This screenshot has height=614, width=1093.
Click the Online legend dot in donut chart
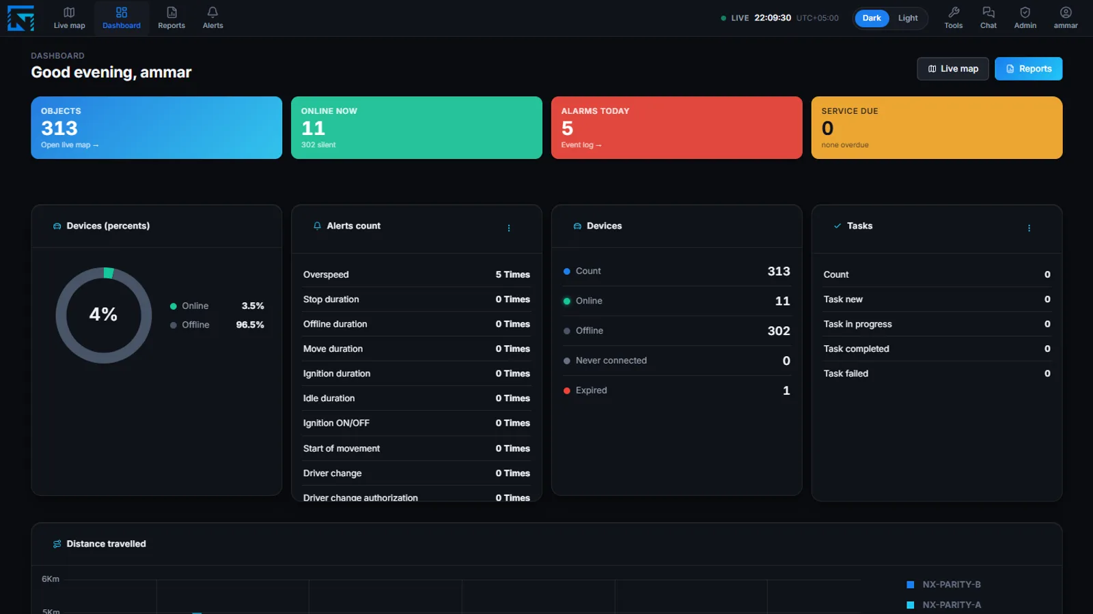pos(174,306)
